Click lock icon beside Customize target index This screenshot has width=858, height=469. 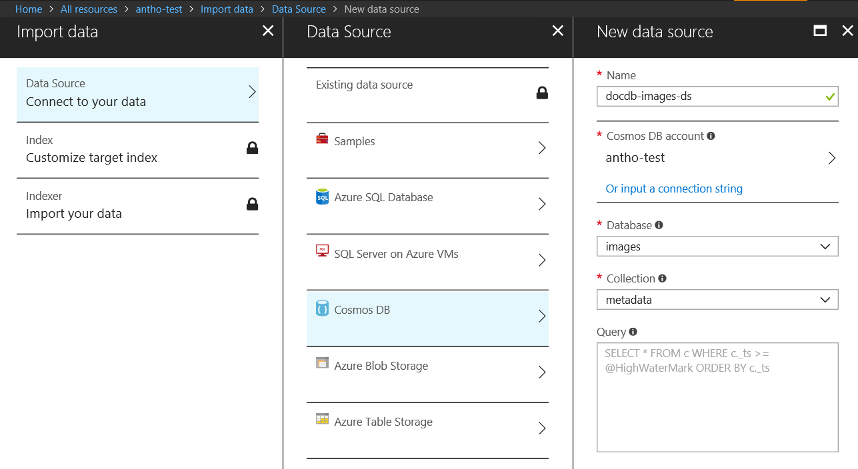pos(252,148)
